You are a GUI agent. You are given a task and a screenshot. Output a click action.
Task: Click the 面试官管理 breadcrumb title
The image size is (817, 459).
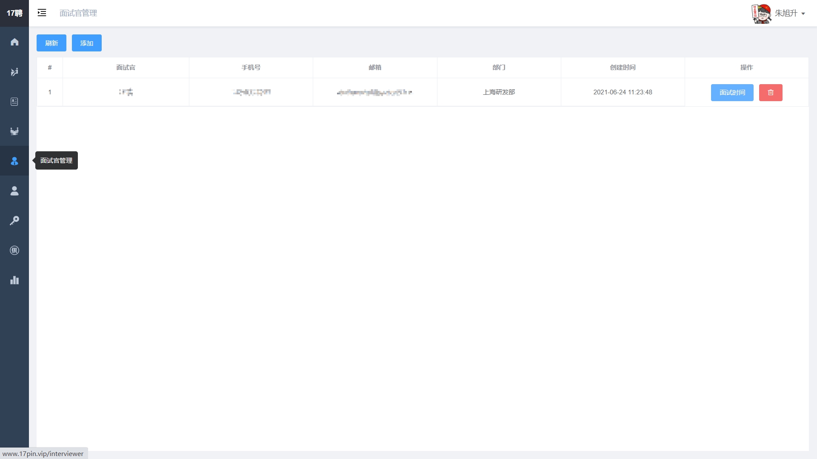(78, 13)
